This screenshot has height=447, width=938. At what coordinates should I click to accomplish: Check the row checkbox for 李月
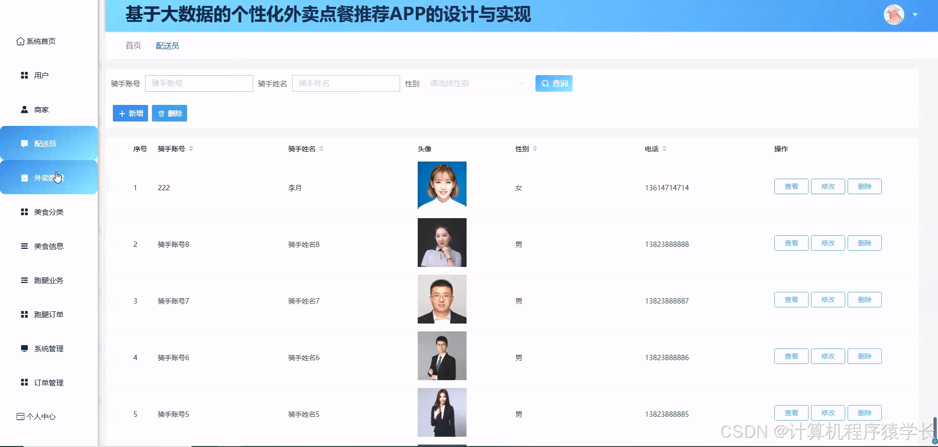pyautogui.click(x=112, y=188)
